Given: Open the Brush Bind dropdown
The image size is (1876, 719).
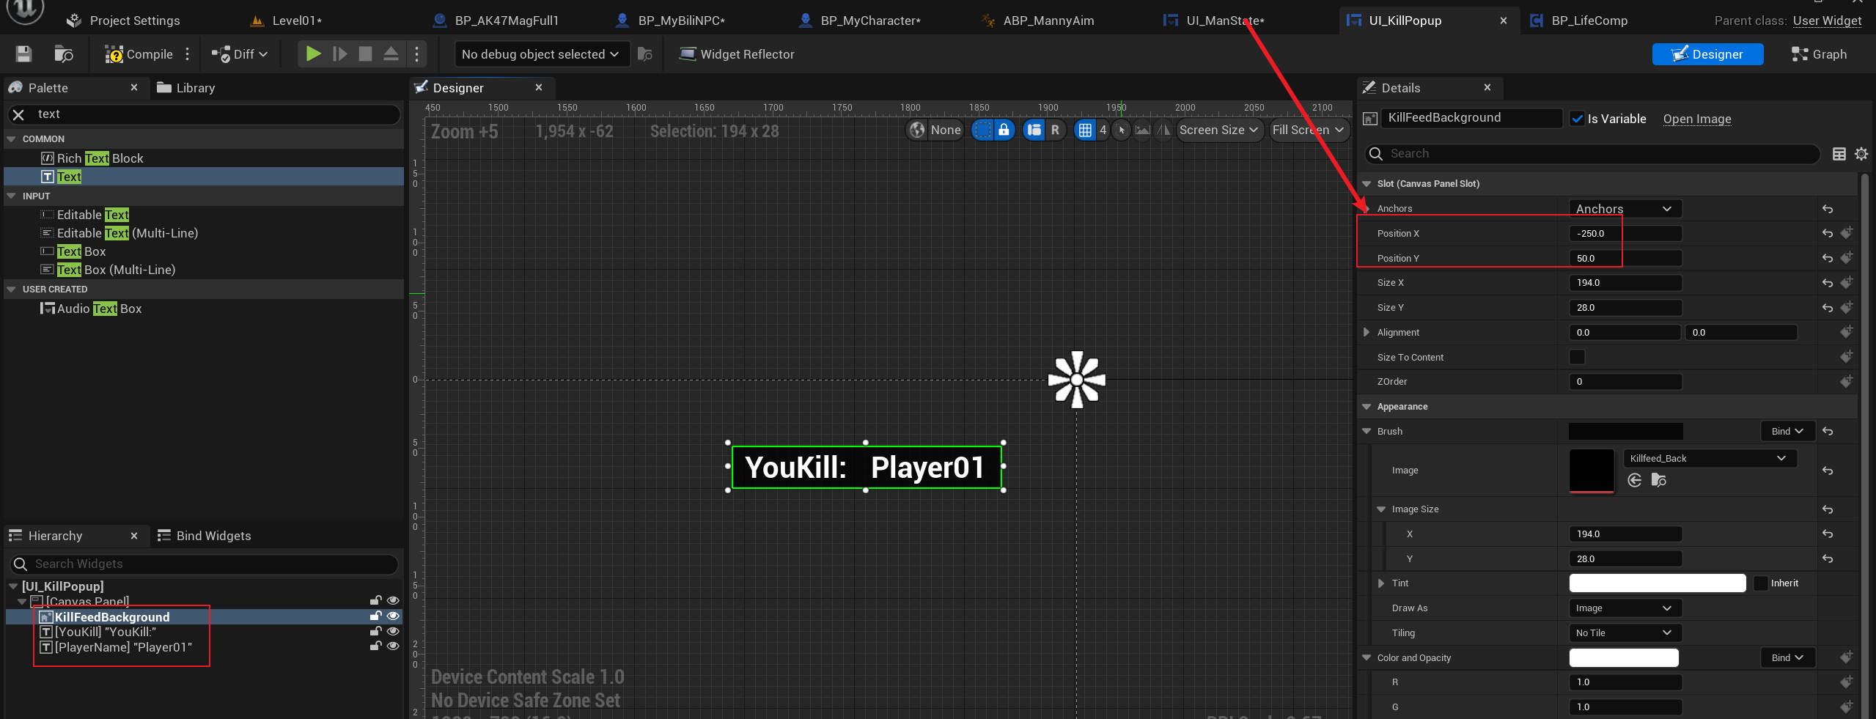Looking at the screenshot, I should [x=1787, y=431].
